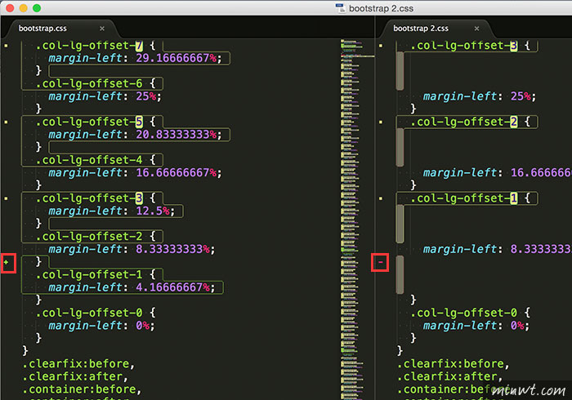Click the red close window button

(10, 8)
